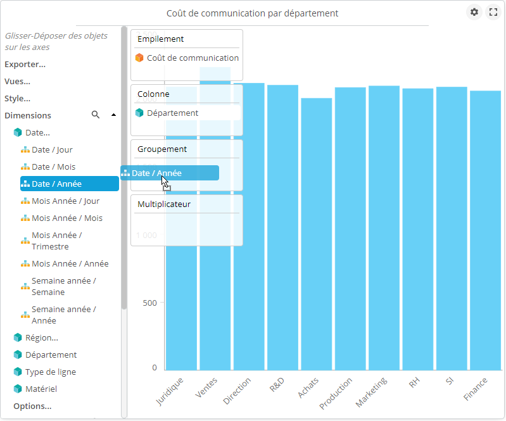This screenshot has width=506, height=421.
Task: Click the Type de ligne cube icon
Action: [18, 372]
